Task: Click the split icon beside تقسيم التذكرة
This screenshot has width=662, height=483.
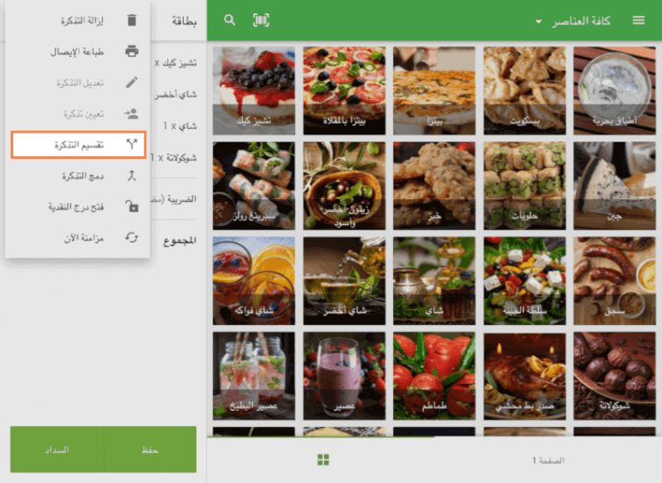Action: (132, 145)
